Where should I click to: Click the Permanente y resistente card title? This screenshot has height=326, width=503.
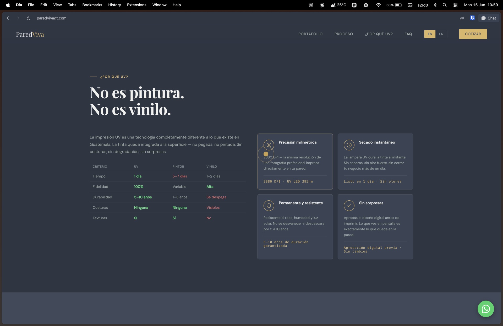point(300,203)
